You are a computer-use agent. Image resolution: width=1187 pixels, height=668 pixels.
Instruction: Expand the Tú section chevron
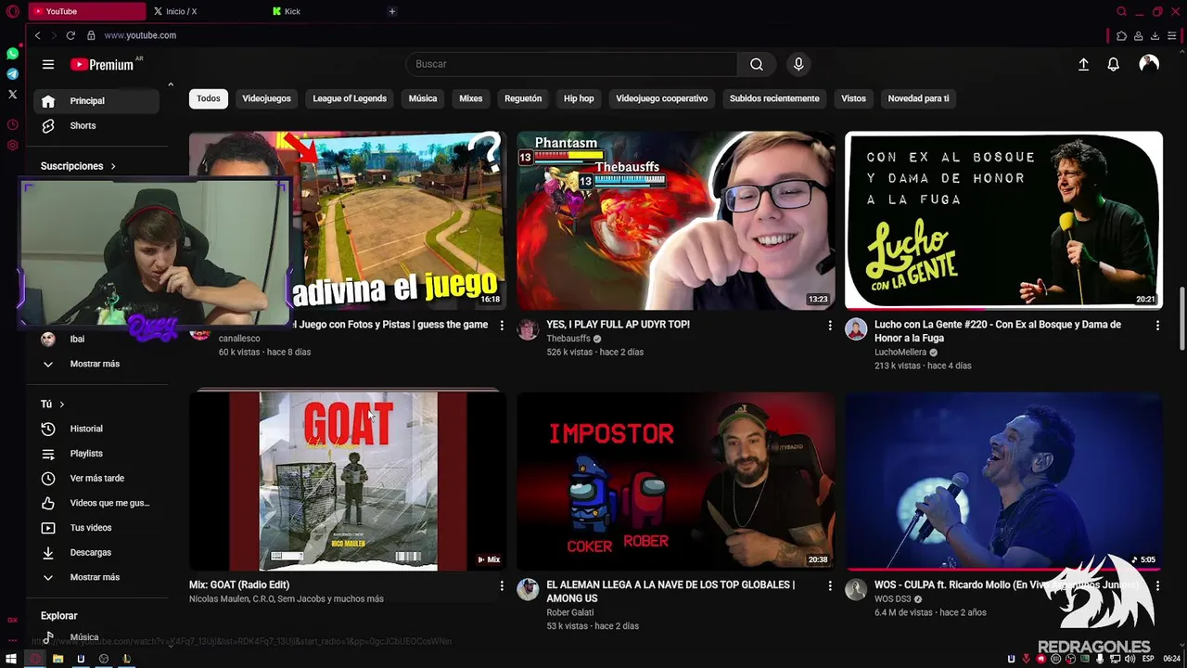(62, 405)
